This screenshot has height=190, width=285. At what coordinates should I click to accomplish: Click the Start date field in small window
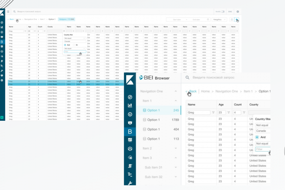[x=178, y=19]
